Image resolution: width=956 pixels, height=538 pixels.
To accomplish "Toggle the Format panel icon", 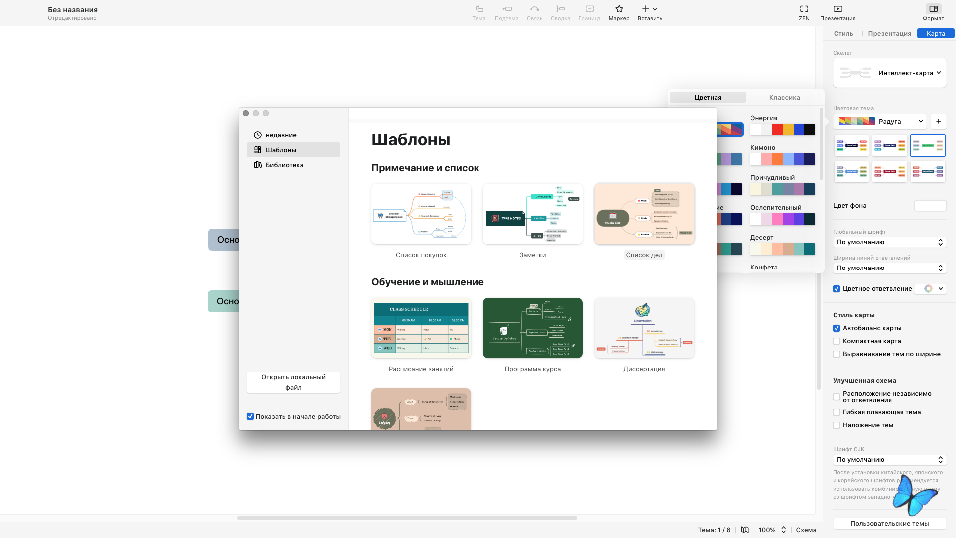I will click(933, 9).
